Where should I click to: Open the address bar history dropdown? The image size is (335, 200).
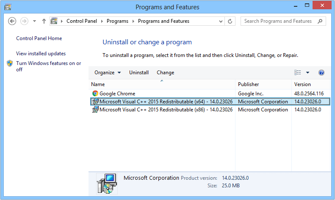click(x=221, y=21)
